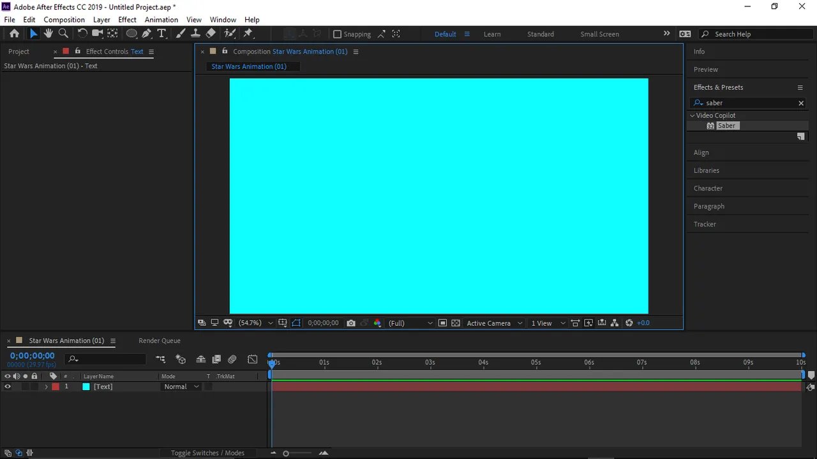Select the Clone Stamp tool

click(x=195, y=34)
